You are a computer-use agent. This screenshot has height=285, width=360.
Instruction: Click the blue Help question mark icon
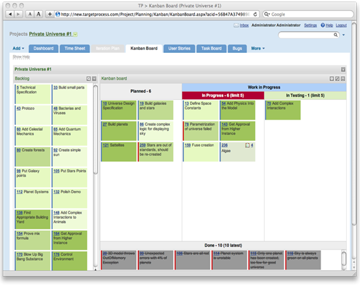pyautogui.click(x=322, y=25)
